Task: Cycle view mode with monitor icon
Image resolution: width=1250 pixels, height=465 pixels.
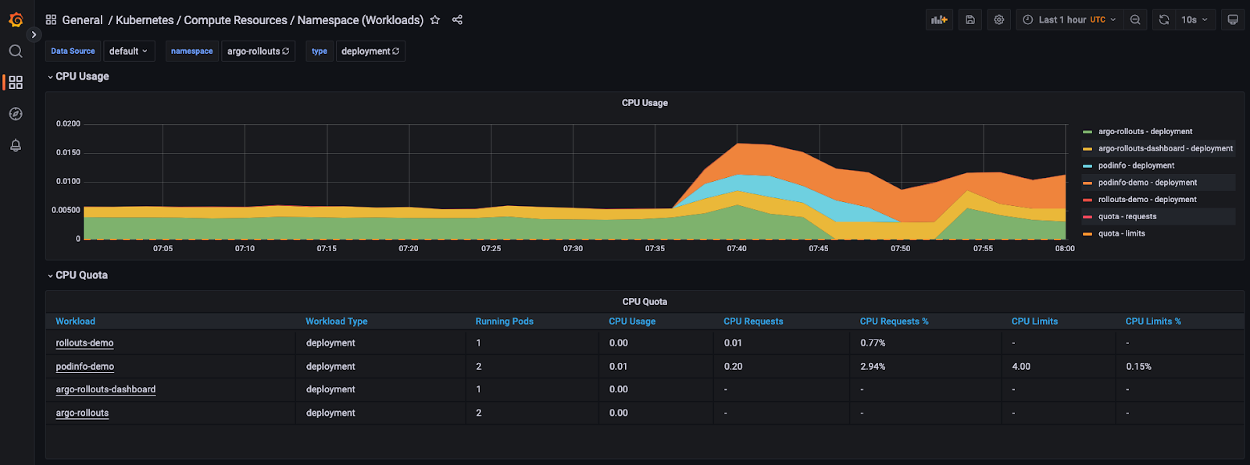Action: click(1233, 20)
